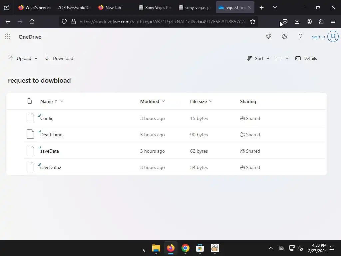Click the URL address bar
The width and height of the screenshot is (341, 256).
tap(163, 22)
